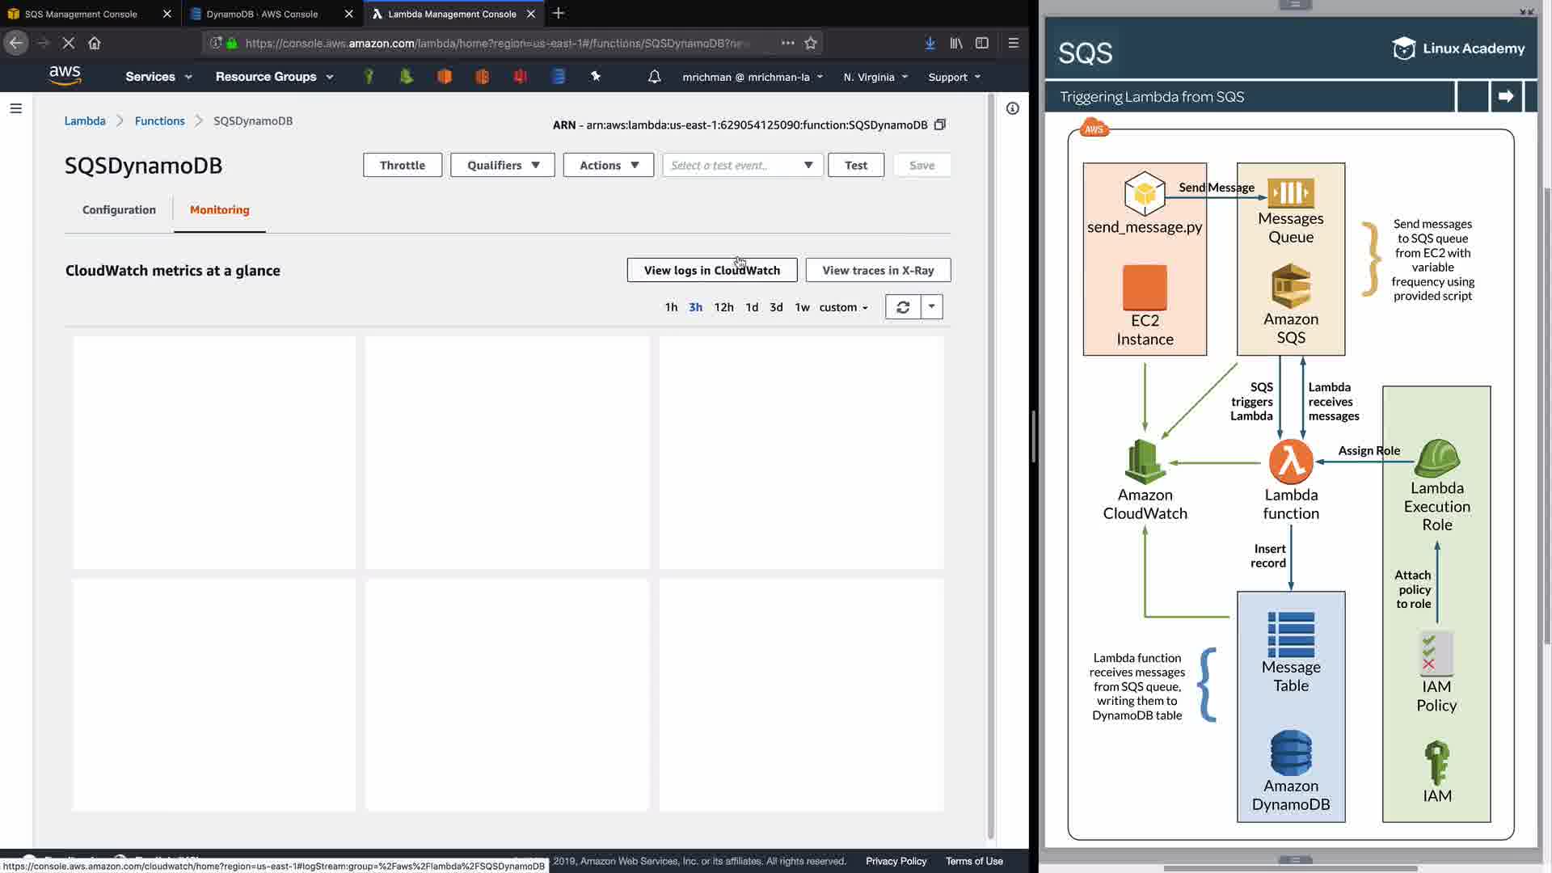Click the AWS logo home icon
The width and height of the screenshot is (1552, 873).
(x=65, y=76)
